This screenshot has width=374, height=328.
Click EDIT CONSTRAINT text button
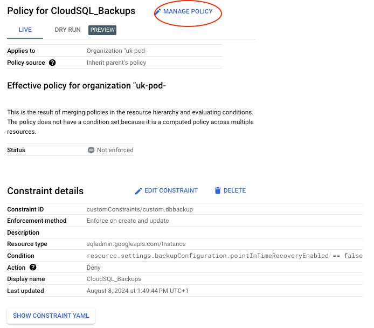[x=171, y=190]
